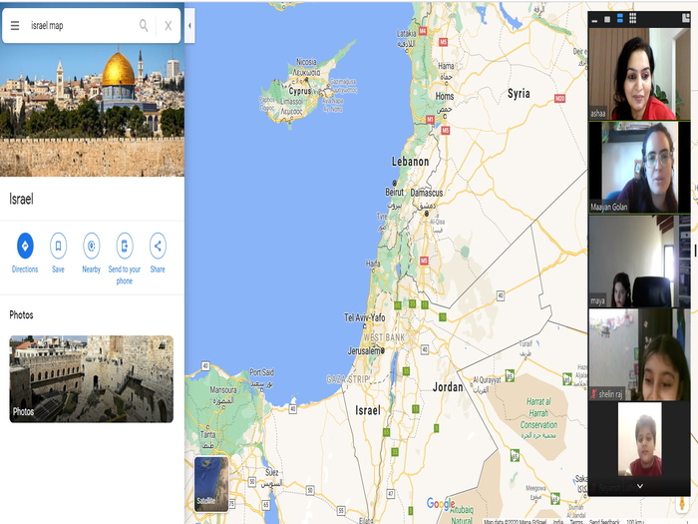This screenshot has height=524, width=698.
Task: Click the Port Said city label
Action: pos(261,372)
